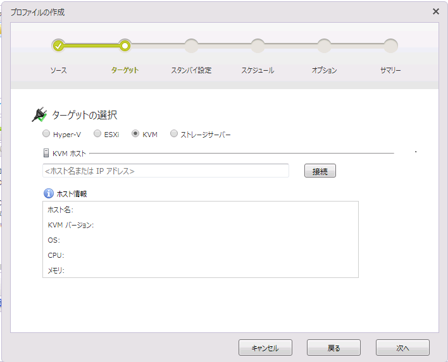Click the オプション step label

(x=324, y=70)
